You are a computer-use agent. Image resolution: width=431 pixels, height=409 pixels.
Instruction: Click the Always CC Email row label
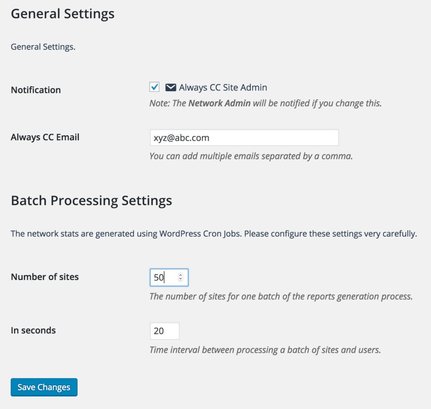(x=45, y=137)
